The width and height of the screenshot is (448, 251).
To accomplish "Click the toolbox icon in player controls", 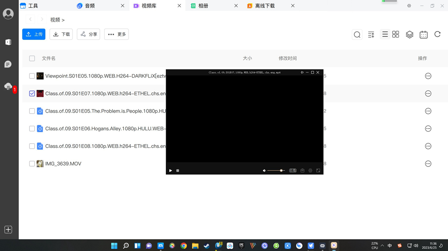I will point(302,170).
